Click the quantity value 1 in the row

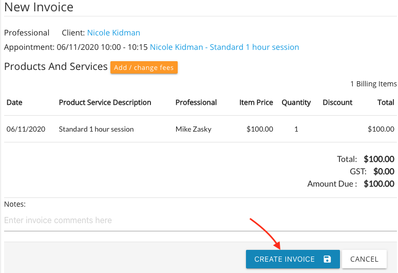(296, 129)
